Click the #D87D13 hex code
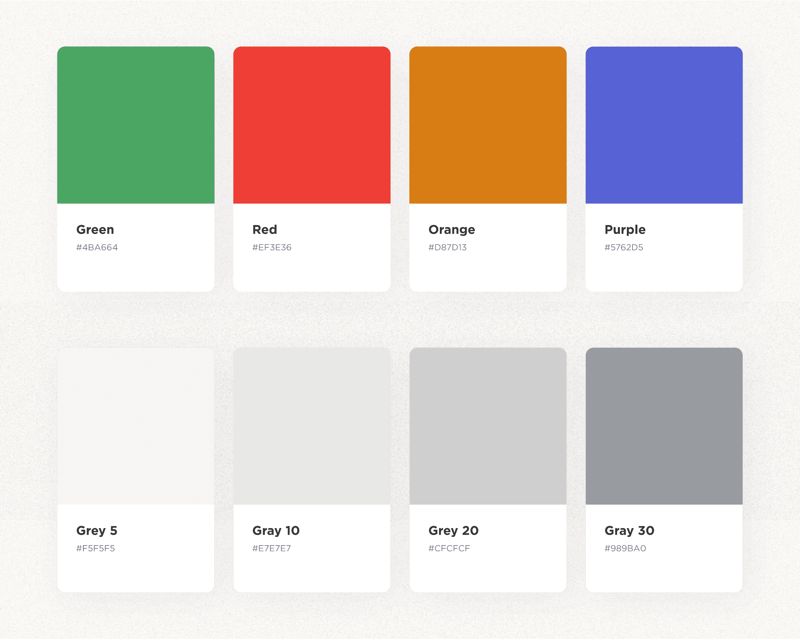Viewport: 800px width, 639px height. 447,247
